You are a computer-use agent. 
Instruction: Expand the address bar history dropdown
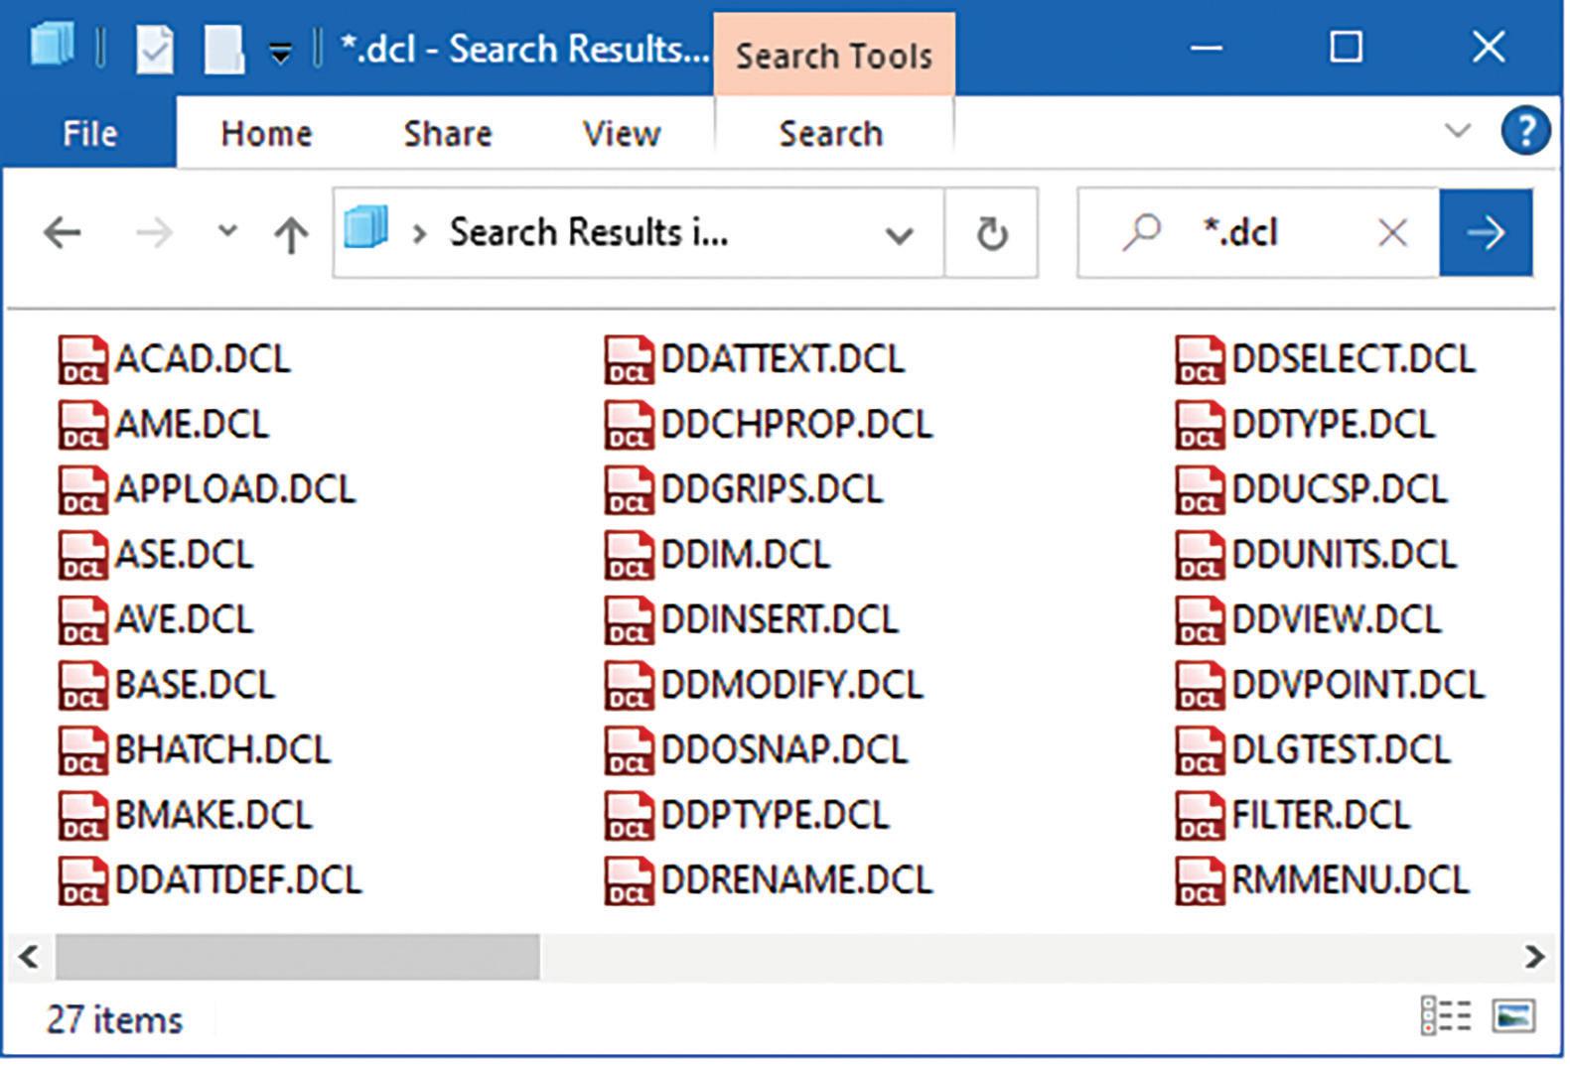point(899,235)
